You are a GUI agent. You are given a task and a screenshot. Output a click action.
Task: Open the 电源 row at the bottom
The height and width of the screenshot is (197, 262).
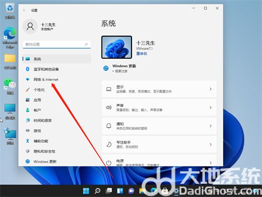pos(159,160)
